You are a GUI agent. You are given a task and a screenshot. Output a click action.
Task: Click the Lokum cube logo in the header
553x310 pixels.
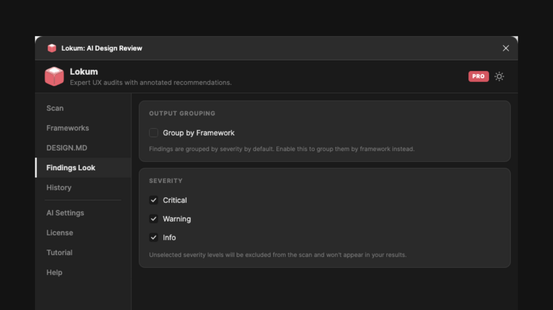click(x=54, y=76)
